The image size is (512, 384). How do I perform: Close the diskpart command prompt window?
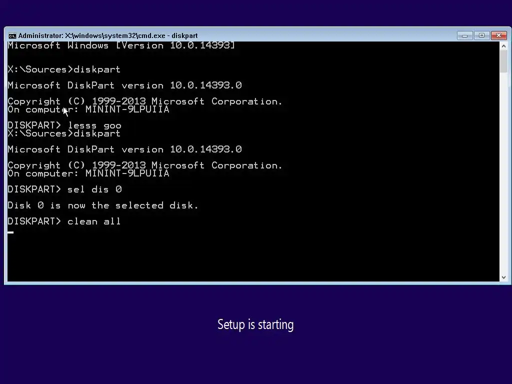[x=498, y=35]
